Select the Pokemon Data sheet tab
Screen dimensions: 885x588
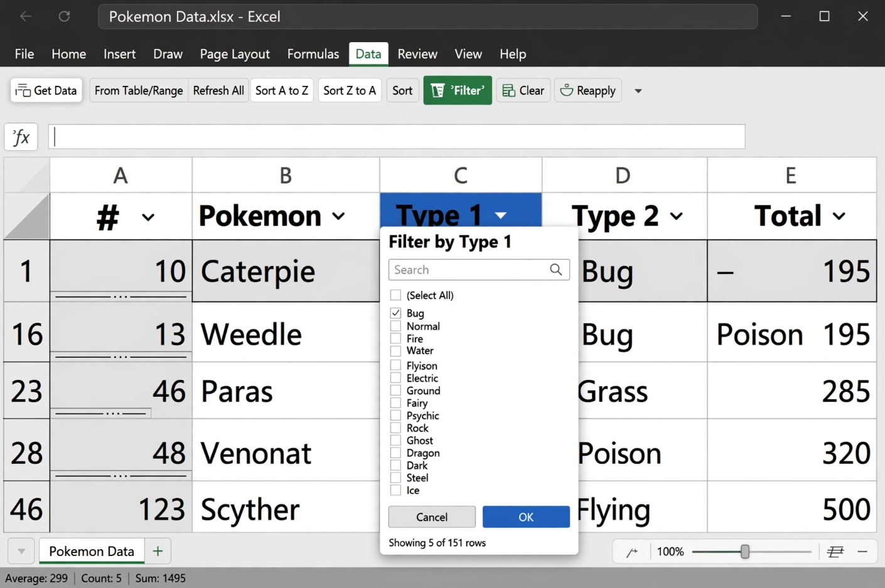92,551
